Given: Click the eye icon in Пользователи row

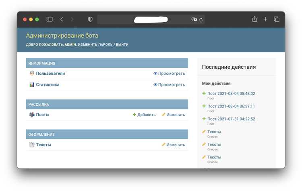Looking at the screenshot, I should click(155, 73).
